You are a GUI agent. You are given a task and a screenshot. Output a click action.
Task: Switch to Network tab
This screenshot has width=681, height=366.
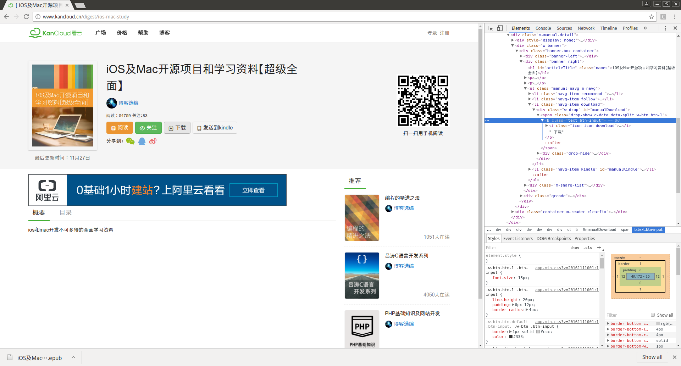point(586,28)
